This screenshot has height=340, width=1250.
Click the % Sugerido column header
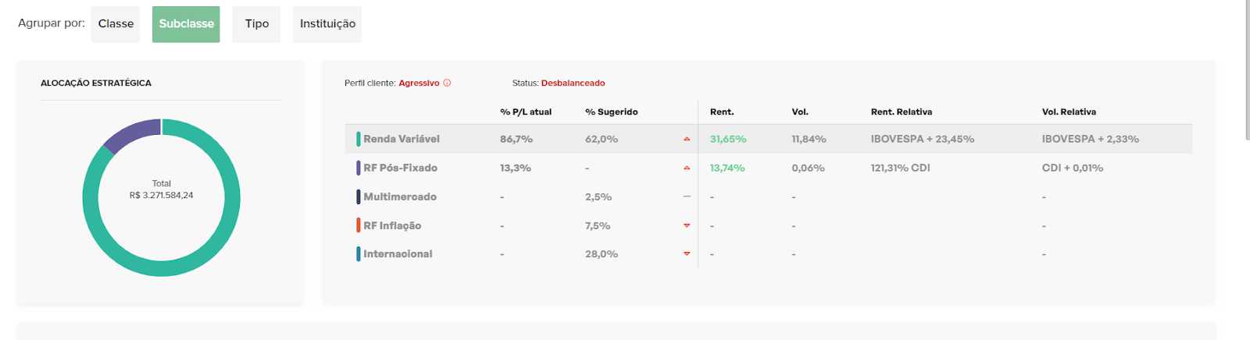[x=611, y=112]
